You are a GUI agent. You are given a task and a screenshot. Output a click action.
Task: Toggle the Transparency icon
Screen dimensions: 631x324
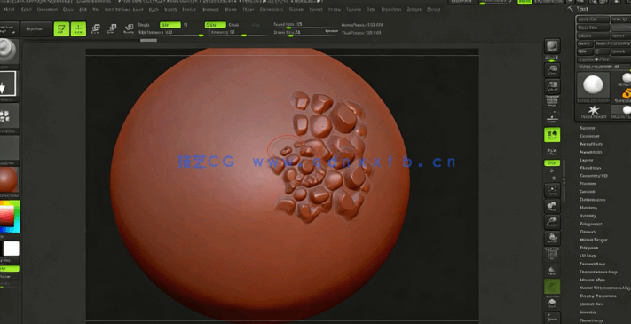click(x=553, y=271)
